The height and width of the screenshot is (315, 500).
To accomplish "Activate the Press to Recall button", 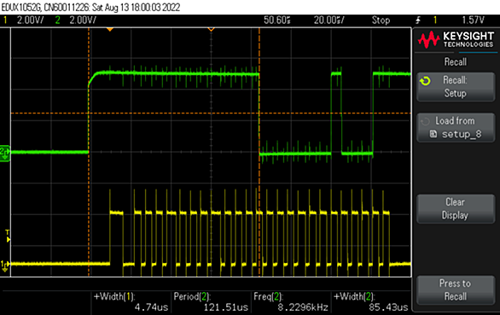I will [x=456, y=289].
